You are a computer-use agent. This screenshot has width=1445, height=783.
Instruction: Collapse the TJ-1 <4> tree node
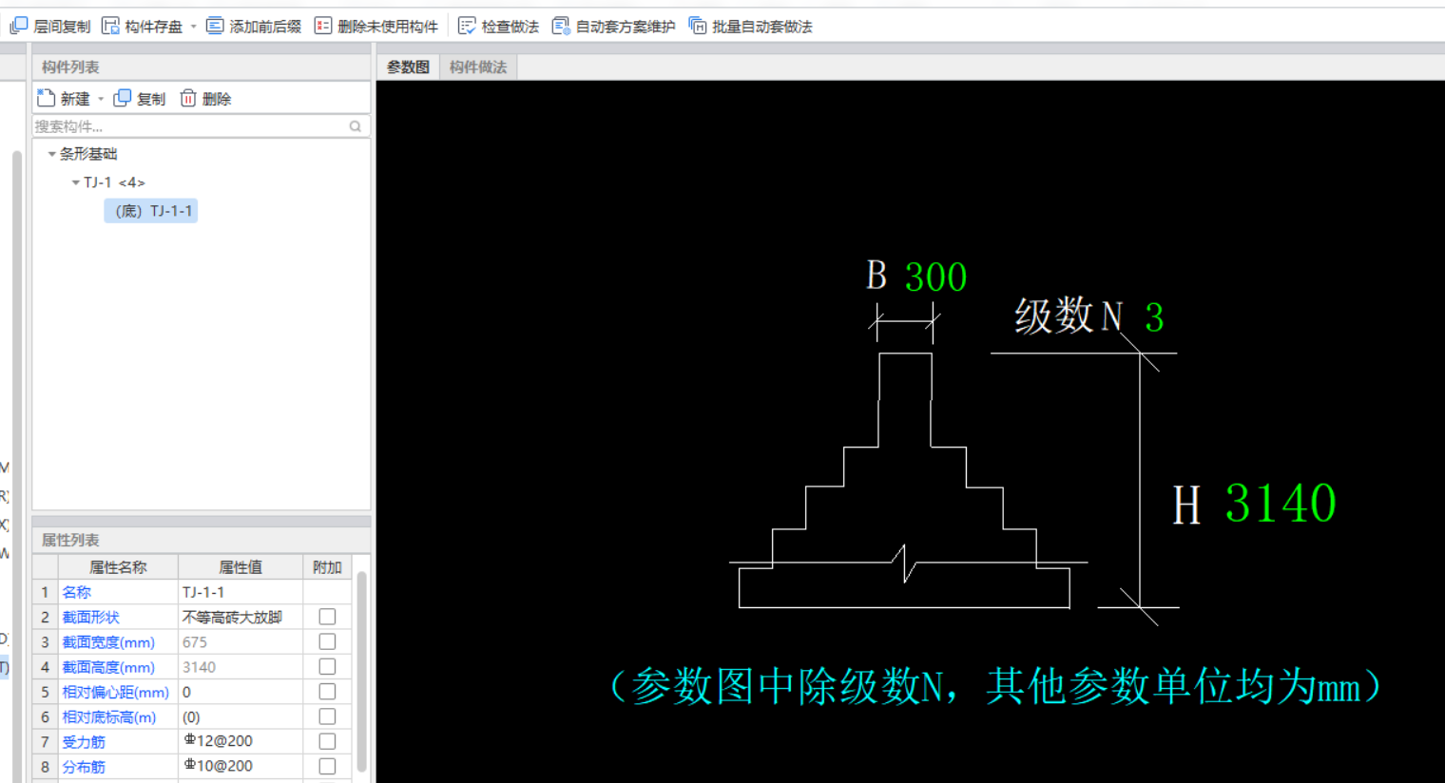(x=75, y=182)
